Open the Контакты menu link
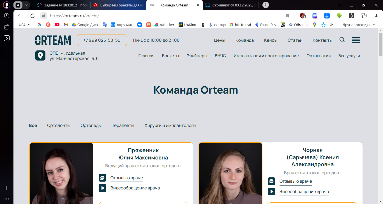383x204 pixels. tap(322, 40)
